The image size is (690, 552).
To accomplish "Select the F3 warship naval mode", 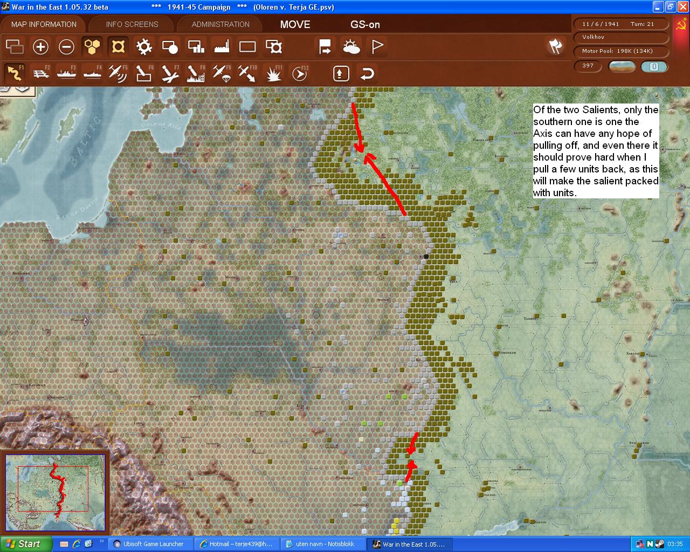I will point(66,73).
